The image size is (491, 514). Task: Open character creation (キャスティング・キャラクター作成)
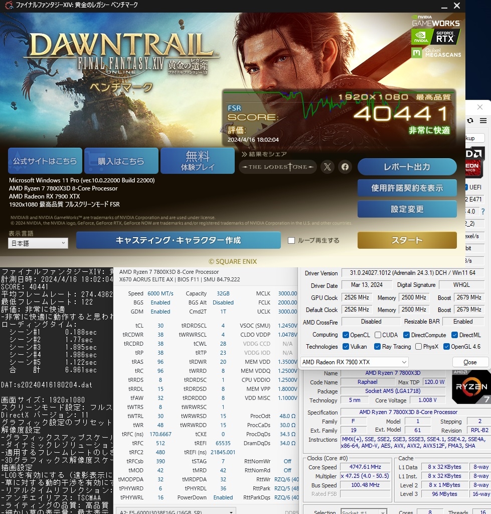pos(178,240)
